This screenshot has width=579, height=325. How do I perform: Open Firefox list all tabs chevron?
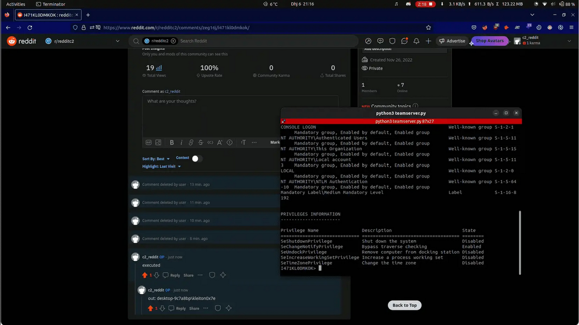[x=532, y=15]
